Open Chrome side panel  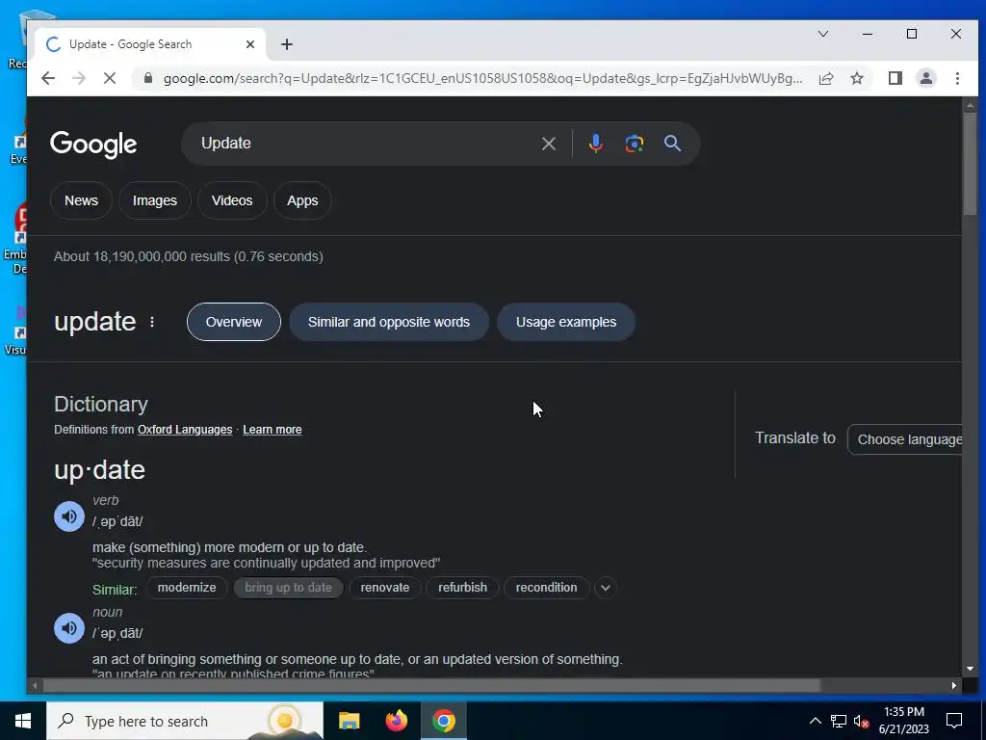pos(895,78)
